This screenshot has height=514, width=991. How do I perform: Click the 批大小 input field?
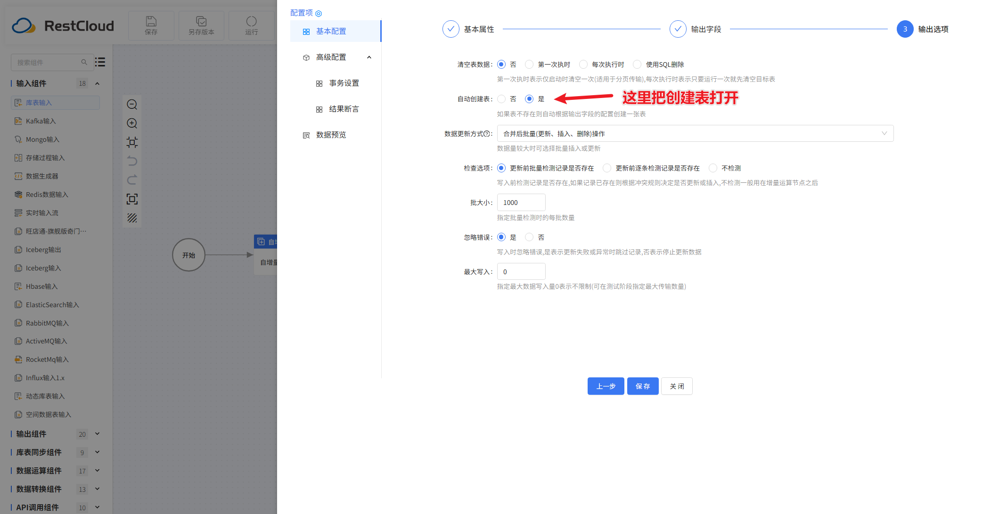click(521, 203)
